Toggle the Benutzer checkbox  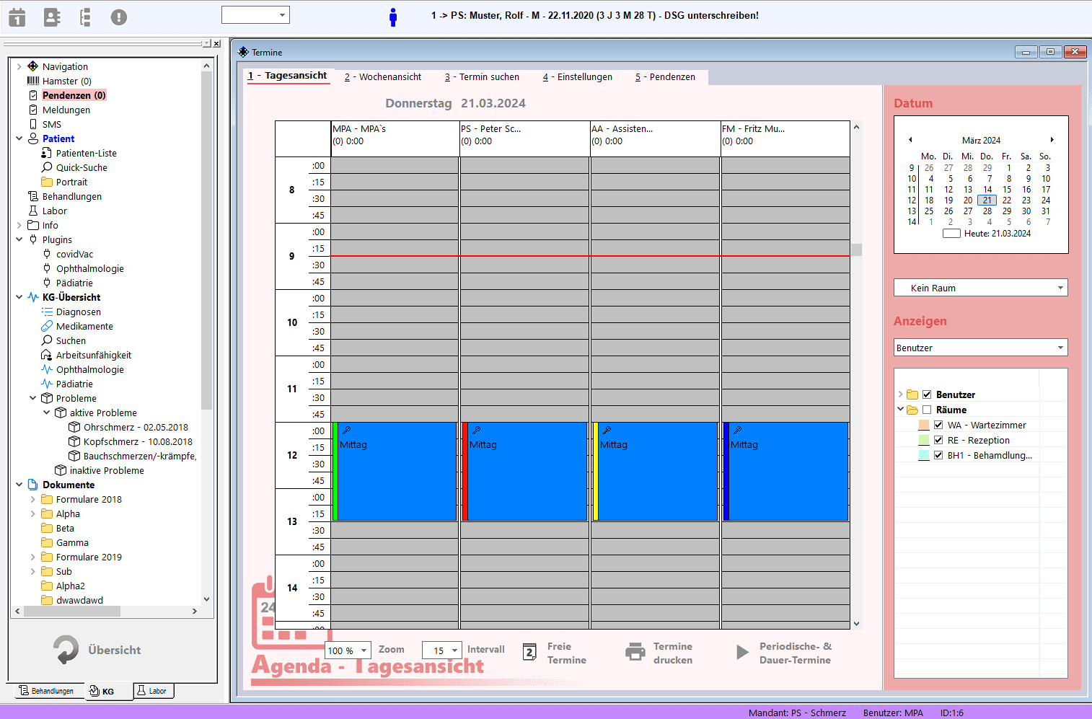pyautogui.click(x=927, y=394)
